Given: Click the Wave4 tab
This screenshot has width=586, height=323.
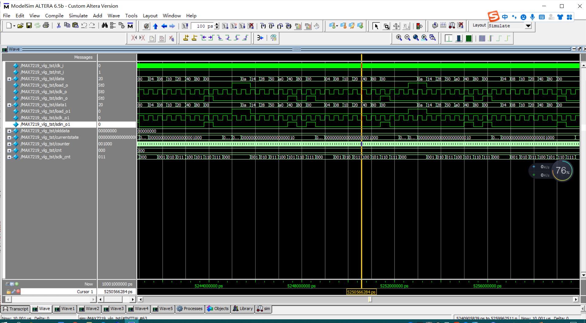Looking at the screenshot, I should coord(138,309).
